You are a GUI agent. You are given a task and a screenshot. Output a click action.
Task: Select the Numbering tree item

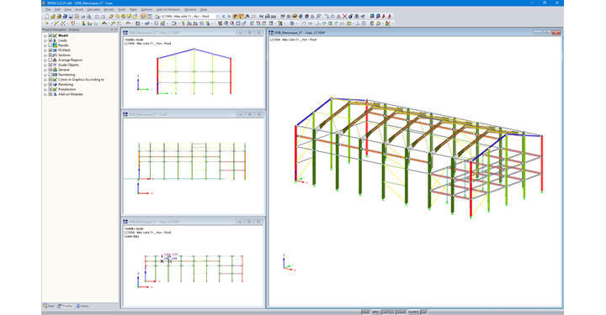tap(66, 75)
